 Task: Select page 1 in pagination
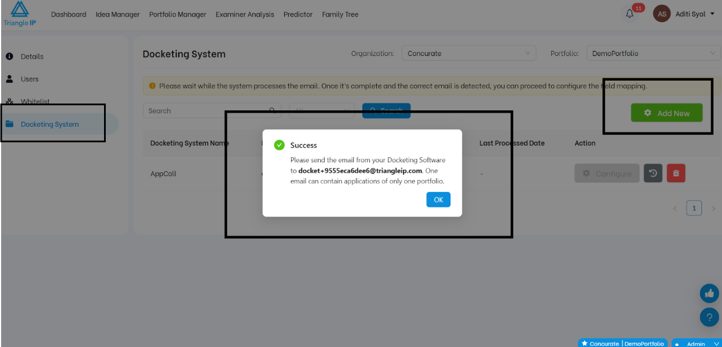(694, 208)
